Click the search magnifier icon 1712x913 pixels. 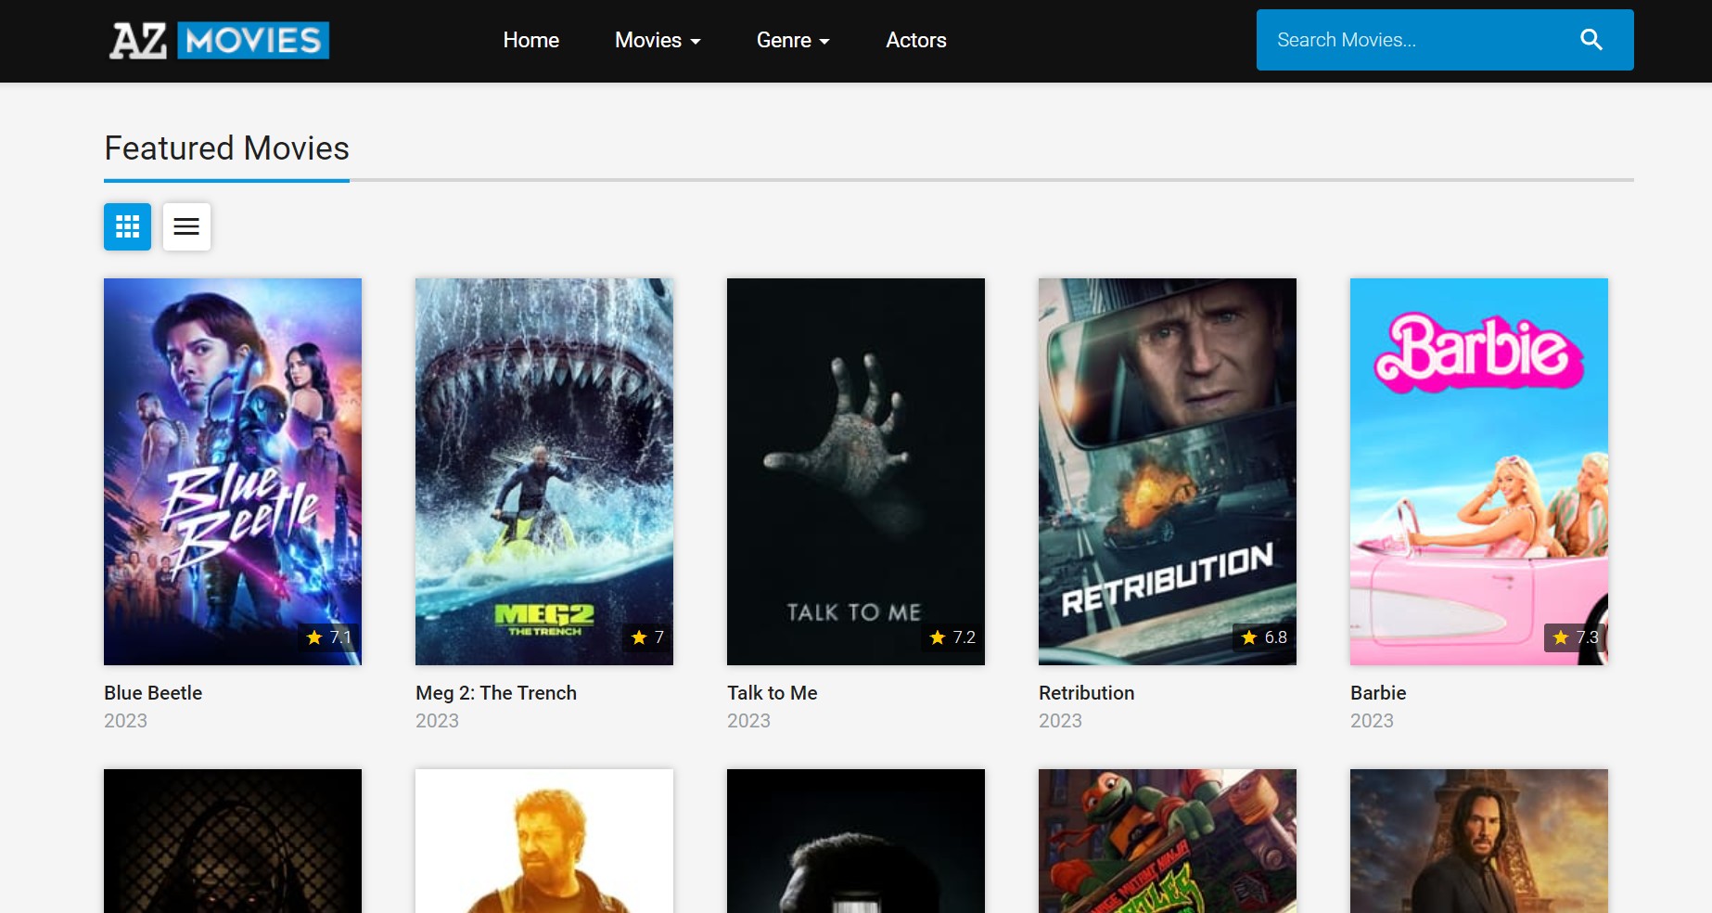[1591, 40]
